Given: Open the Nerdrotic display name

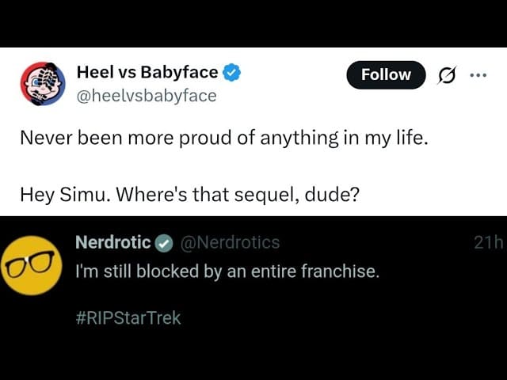Looking at the screenshot, I should coord(112,242).
